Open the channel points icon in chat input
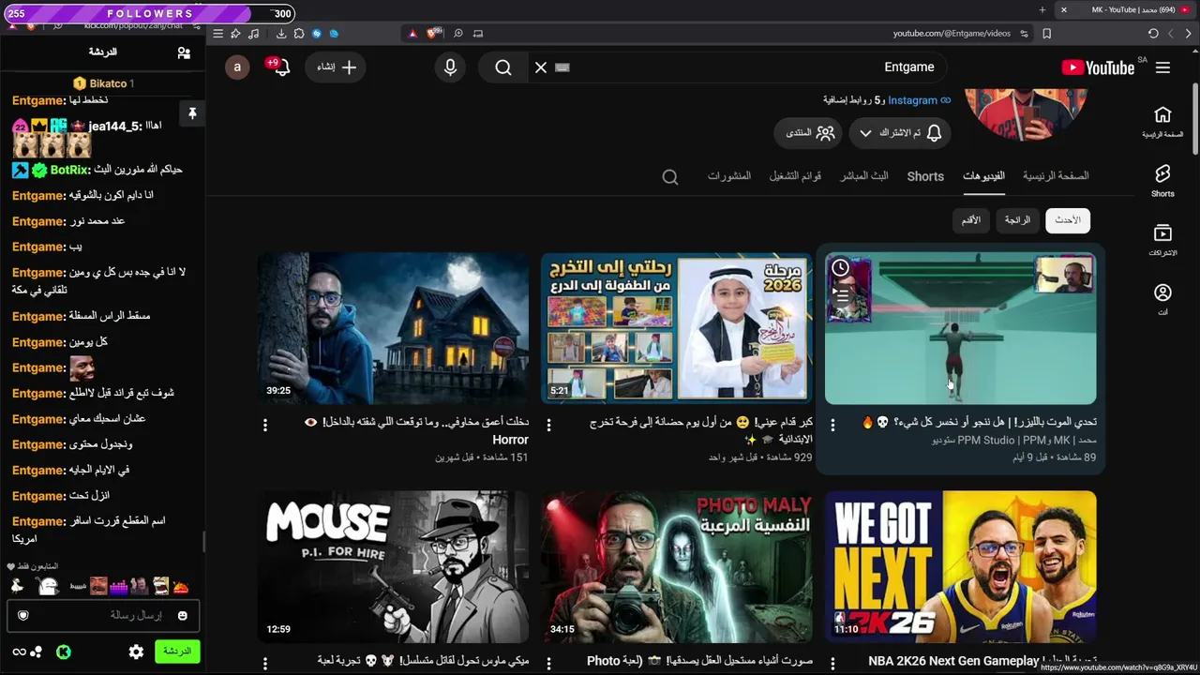This screenshot has width=1200, height=675. (x=23, y=616)
